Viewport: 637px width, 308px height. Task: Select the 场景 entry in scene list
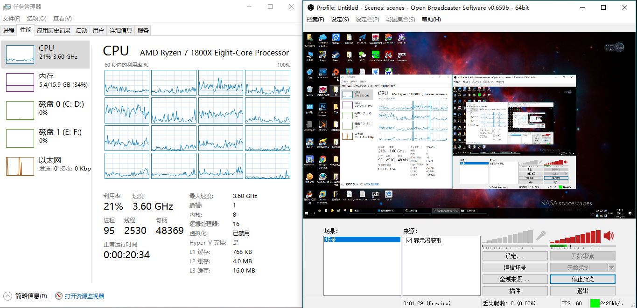(362, 240)
